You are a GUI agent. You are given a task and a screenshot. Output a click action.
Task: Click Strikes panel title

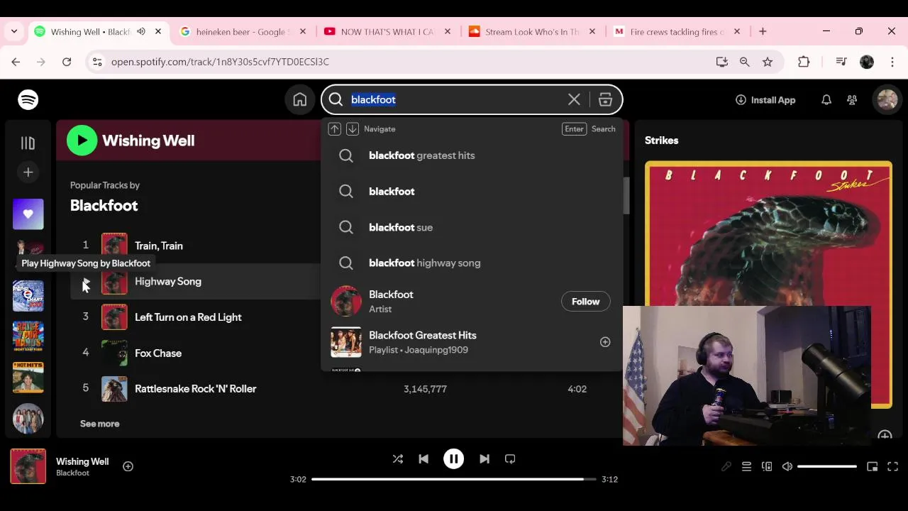(x=661, y=141)
